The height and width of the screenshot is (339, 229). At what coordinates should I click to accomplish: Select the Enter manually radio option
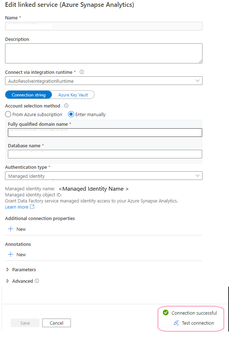(x=71, y=114)
